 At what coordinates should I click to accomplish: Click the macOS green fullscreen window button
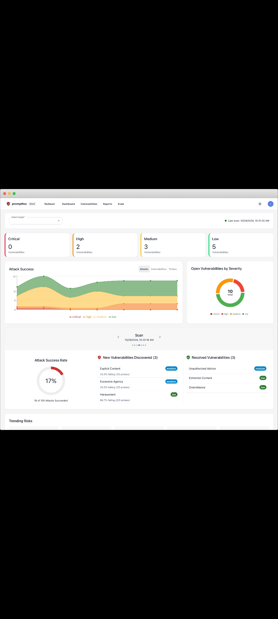point(14,193)
